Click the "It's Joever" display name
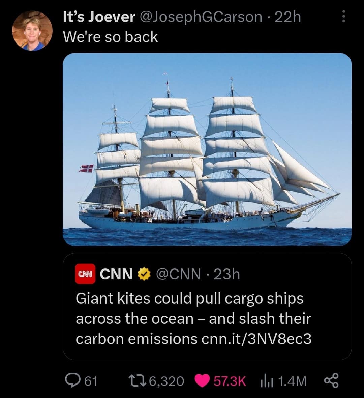Screen dimensions: 364x398 pos(99,17)
